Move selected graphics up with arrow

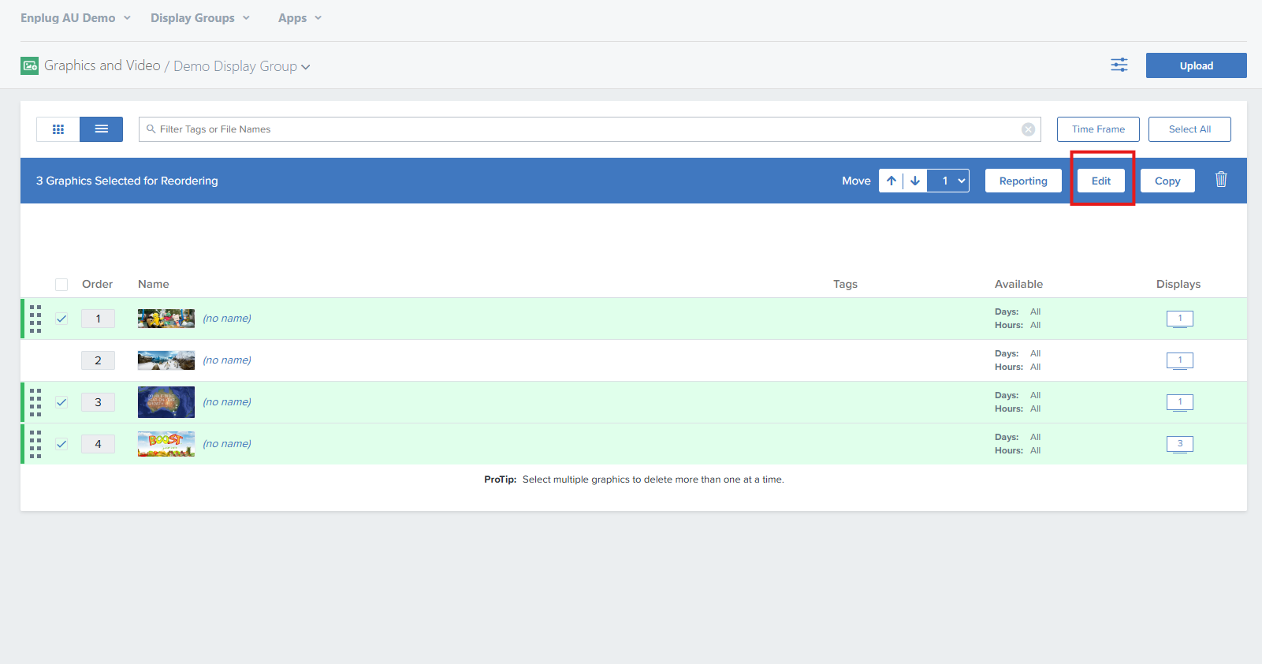point(892,181)
